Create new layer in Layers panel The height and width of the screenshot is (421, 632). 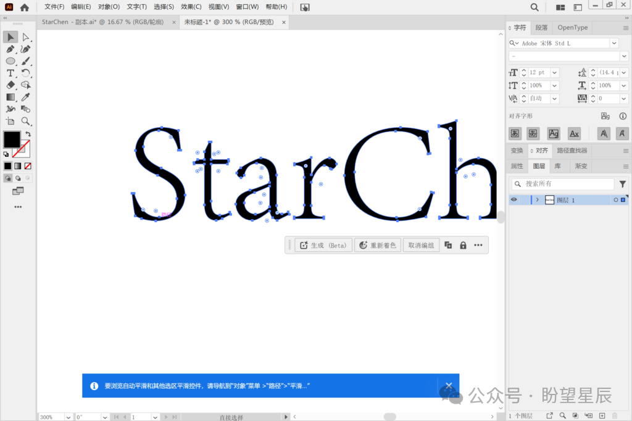[x=602, y=416]
